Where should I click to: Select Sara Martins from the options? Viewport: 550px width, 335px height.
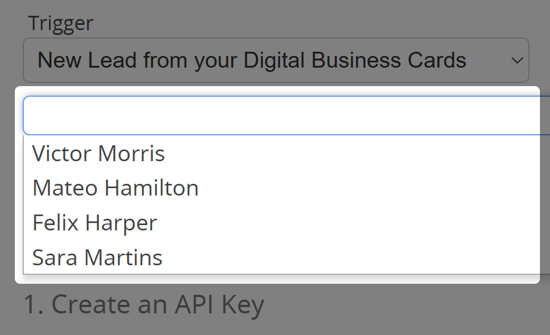(97, 257)
